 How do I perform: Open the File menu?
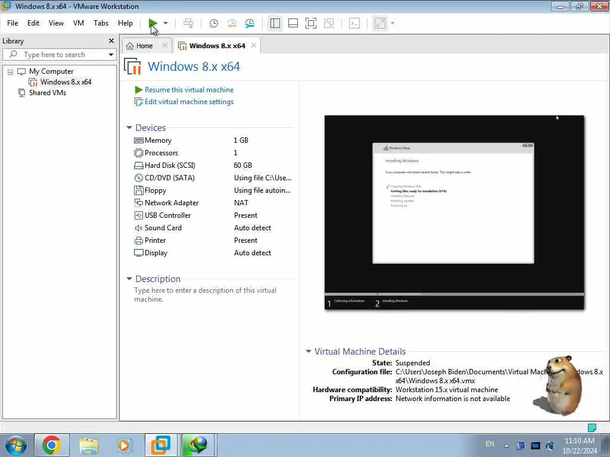[x=13, y=23]
